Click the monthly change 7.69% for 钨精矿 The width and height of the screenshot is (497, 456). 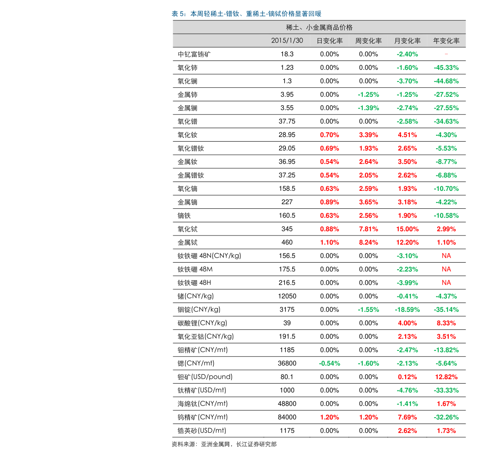(x=407, y=417)
